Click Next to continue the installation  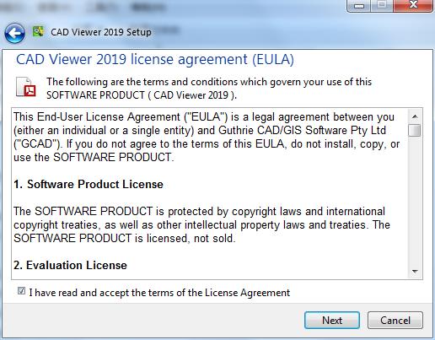tap(332, 321)
